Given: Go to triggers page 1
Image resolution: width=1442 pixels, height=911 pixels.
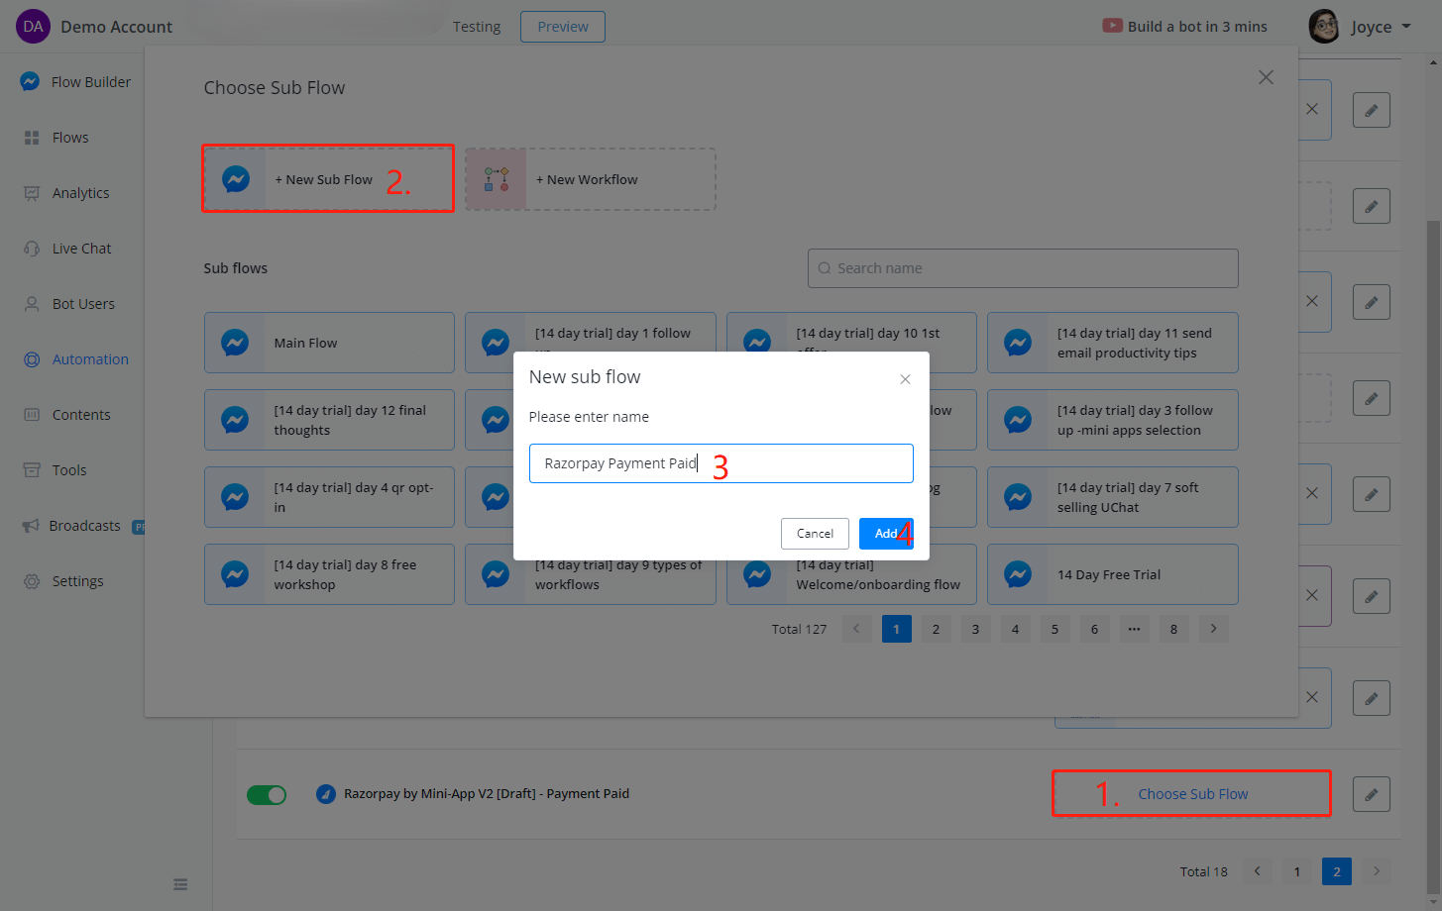Looking at the screenshot, I should (x=1297, y=871).
